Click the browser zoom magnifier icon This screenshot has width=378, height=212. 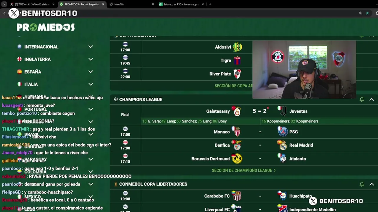[360, 13]
